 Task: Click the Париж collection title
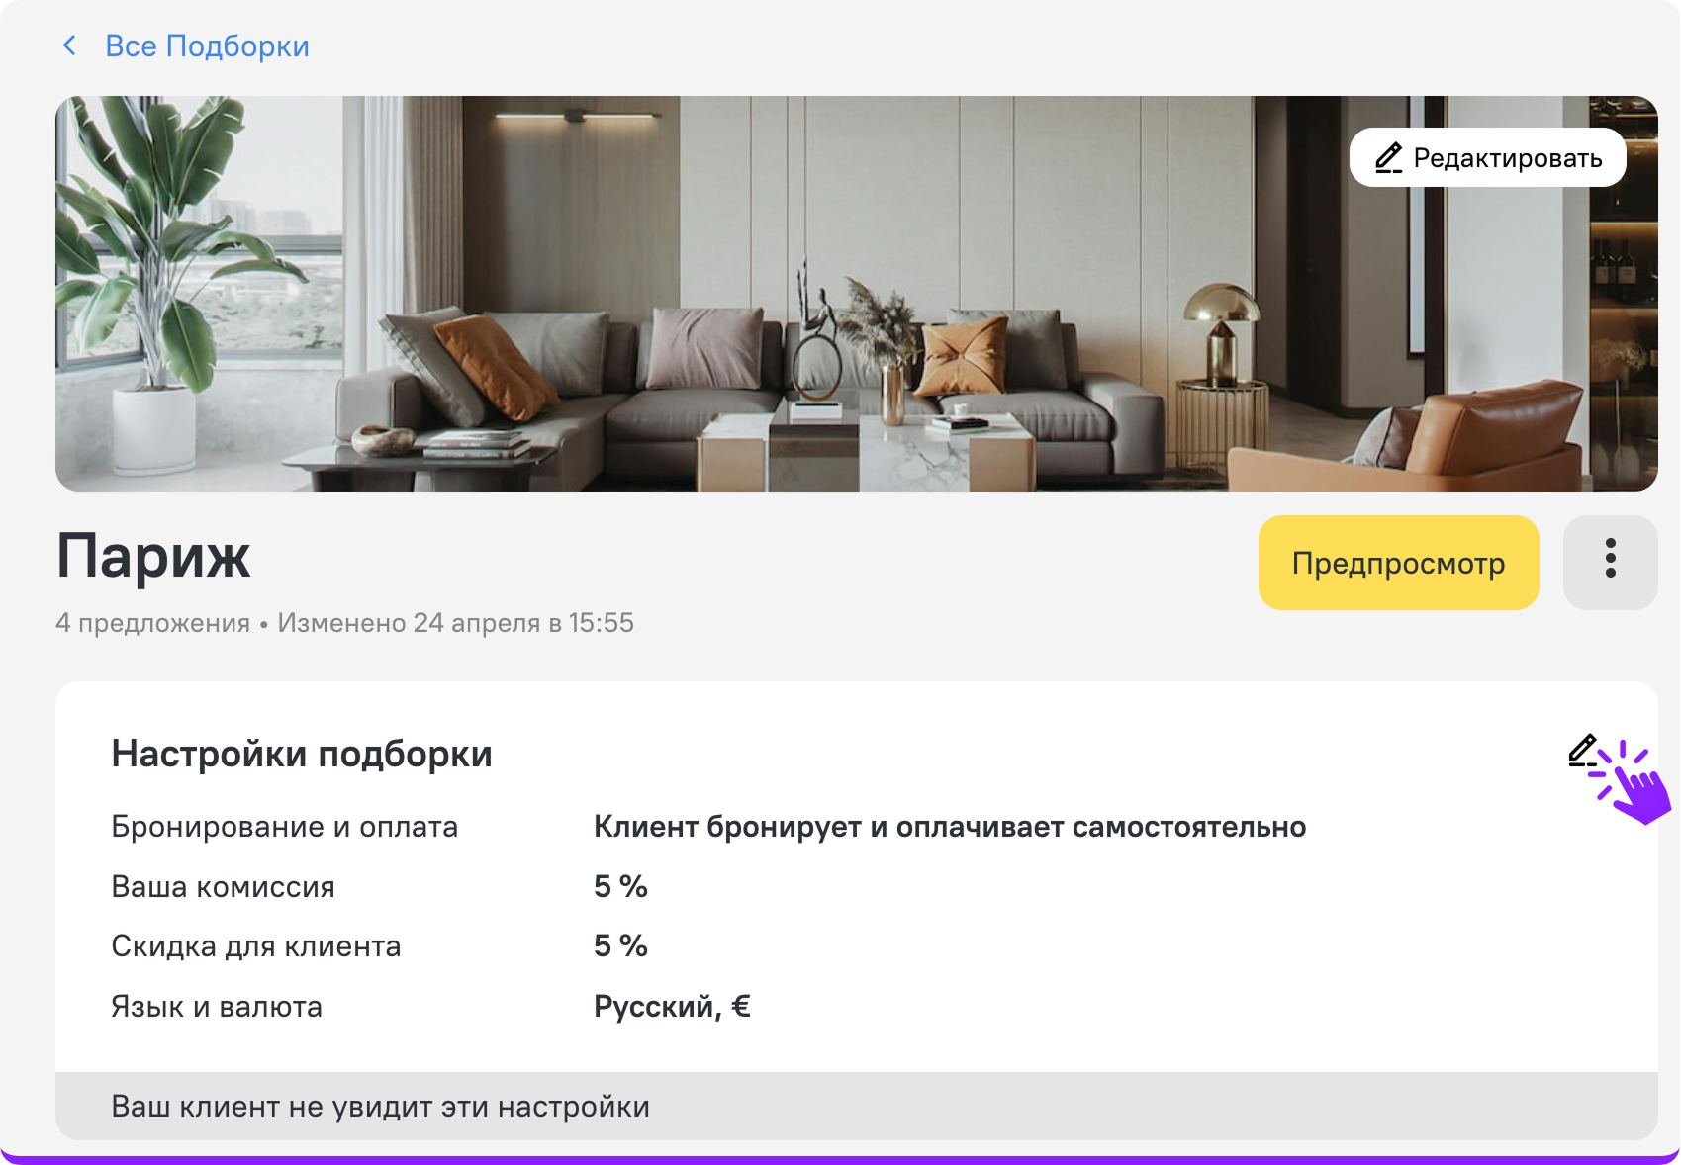click(153, 556)
